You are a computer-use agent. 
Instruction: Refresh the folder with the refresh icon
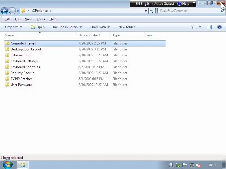(152, 11)
